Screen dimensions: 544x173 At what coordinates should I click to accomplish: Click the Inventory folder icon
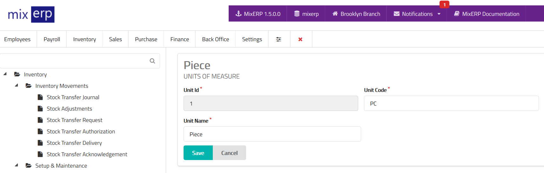tap(17, 74)
